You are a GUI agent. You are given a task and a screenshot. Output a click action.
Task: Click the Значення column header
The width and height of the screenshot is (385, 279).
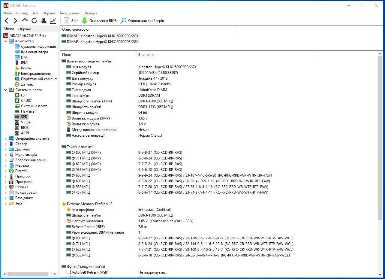[x=227, y=55]
